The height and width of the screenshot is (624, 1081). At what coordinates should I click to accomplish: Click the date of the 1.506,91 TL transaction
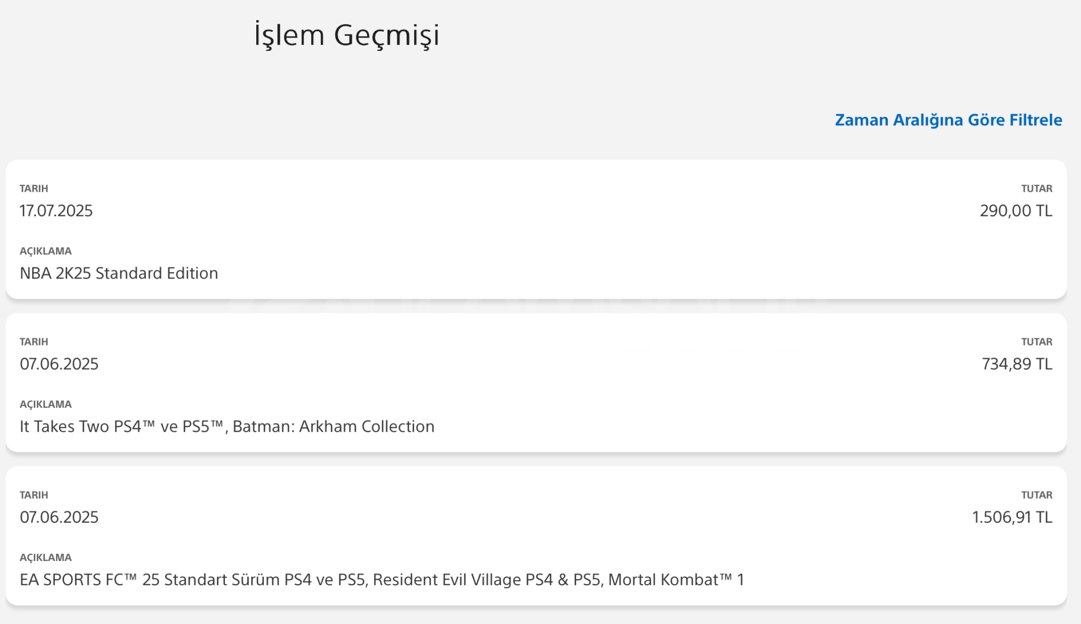pos(59,517)
